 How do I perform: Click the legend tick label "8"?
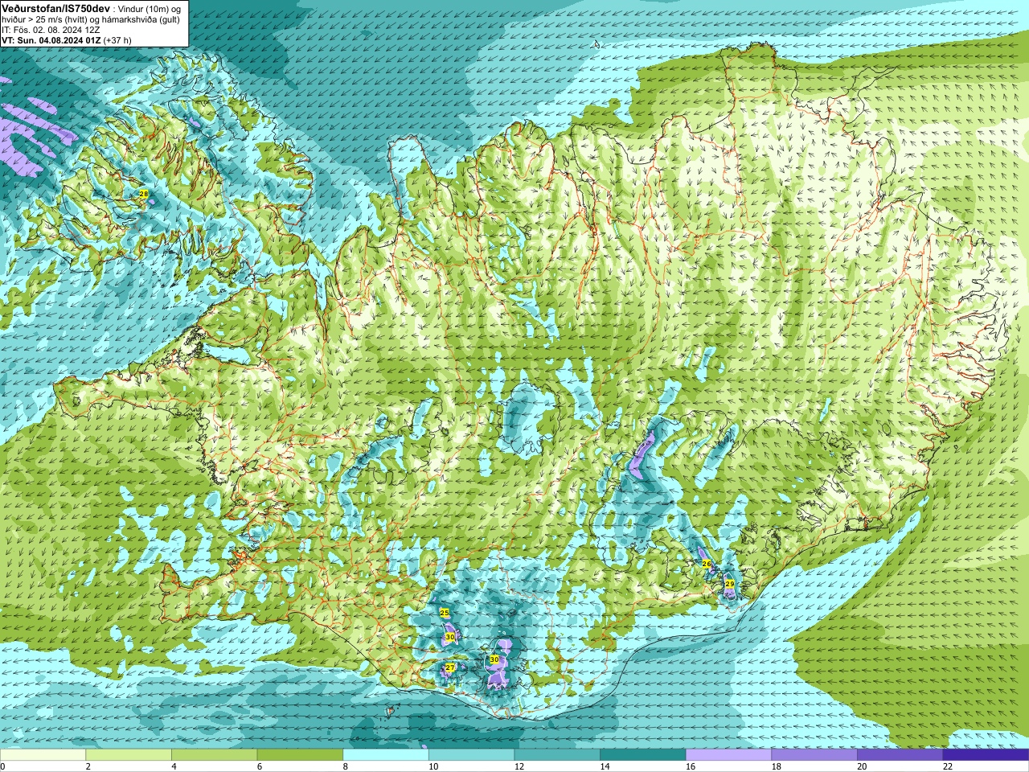pos(346,766)
